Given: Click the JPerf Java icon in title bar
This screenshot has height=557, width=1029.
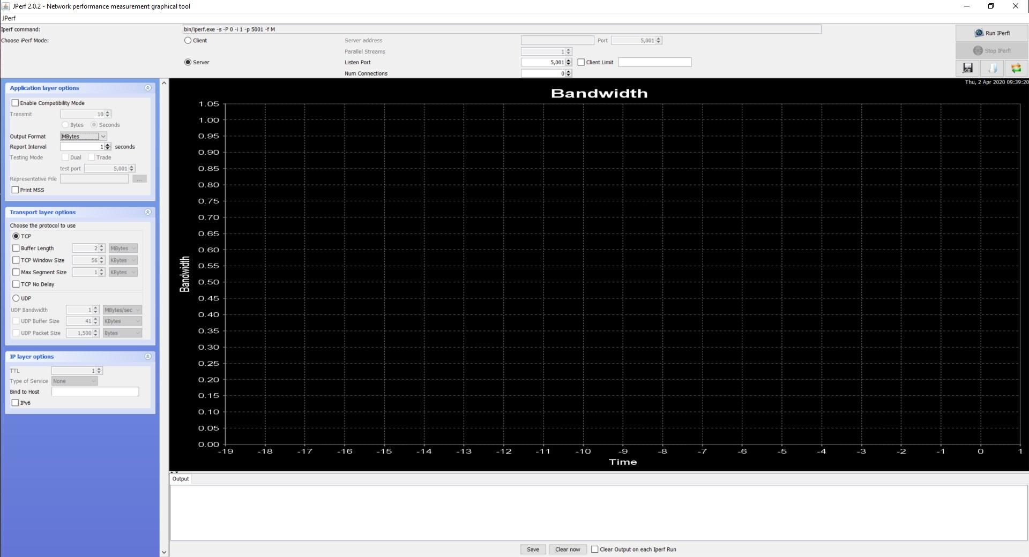Looking at the screenshot, I should tap(6, 6).
